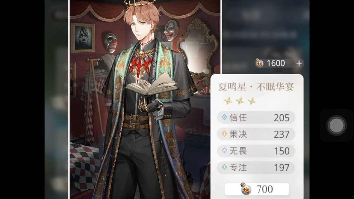Image resolution: width=354 pixels, height=199 pixels.
Task: Select the 专注 197 stat row
Action: pos(256,167)
